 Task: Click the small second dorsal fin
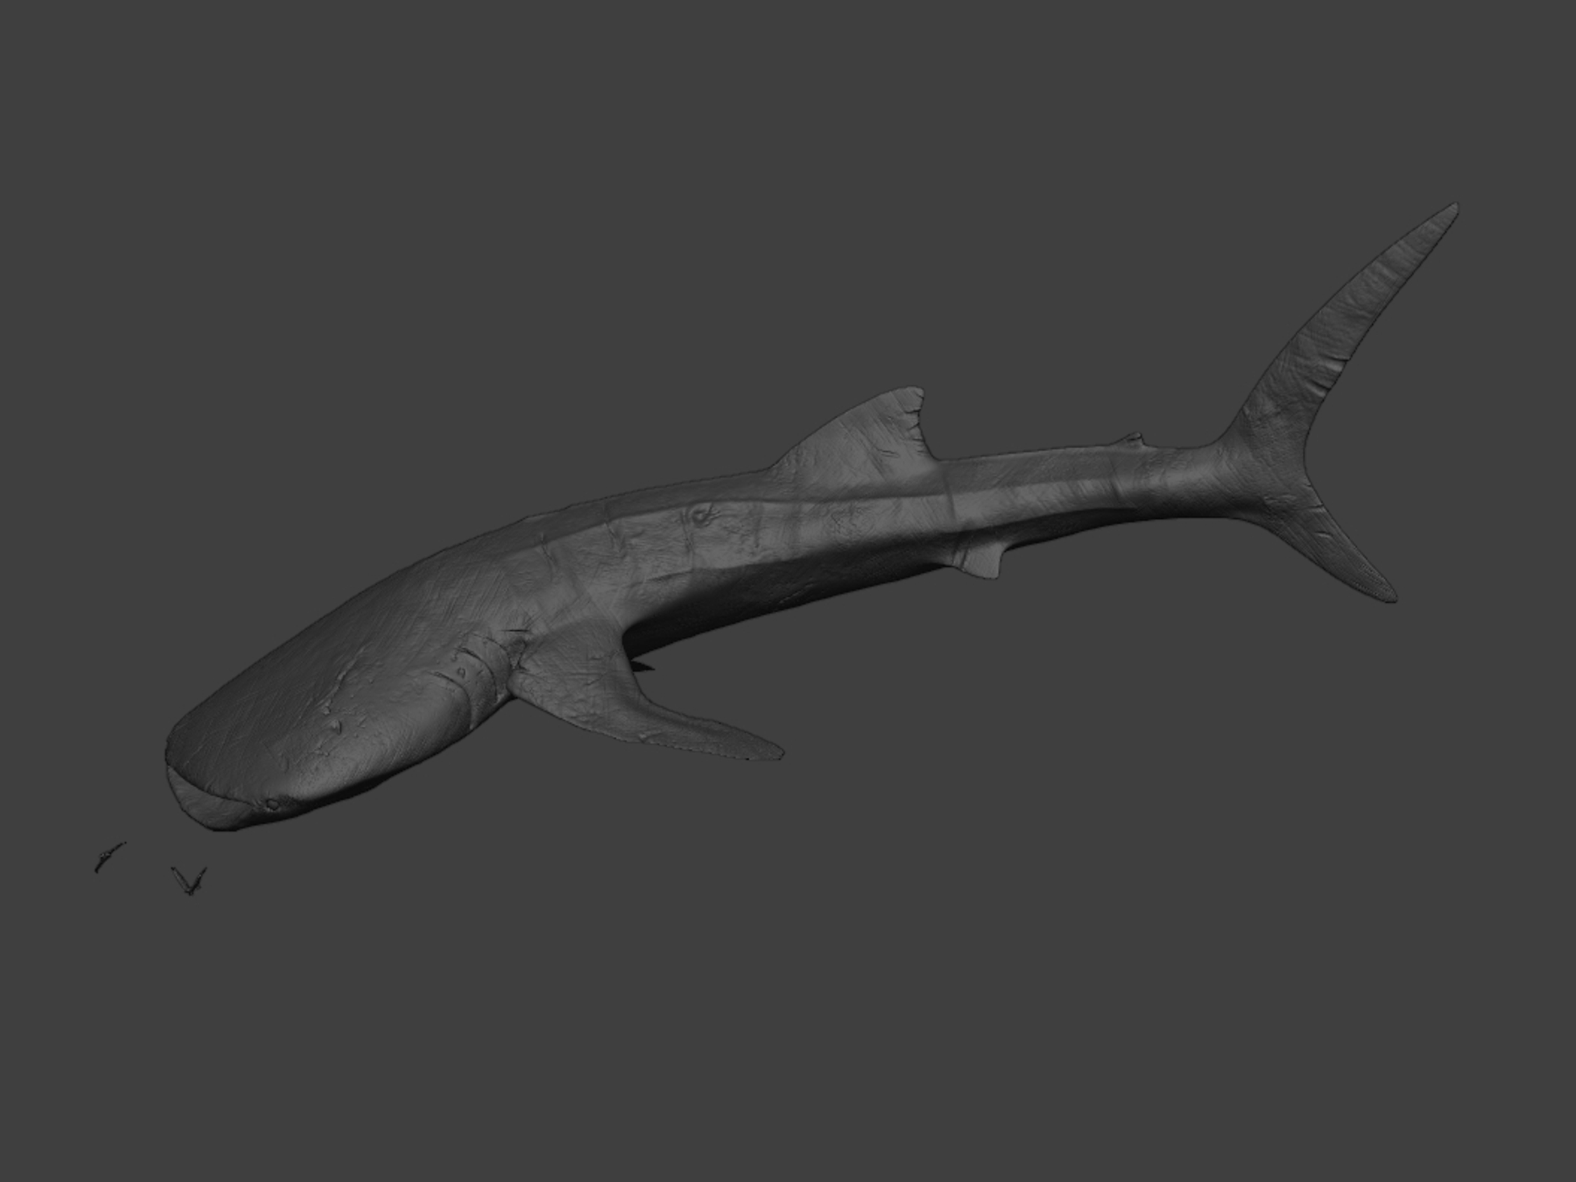(1133, 438)
